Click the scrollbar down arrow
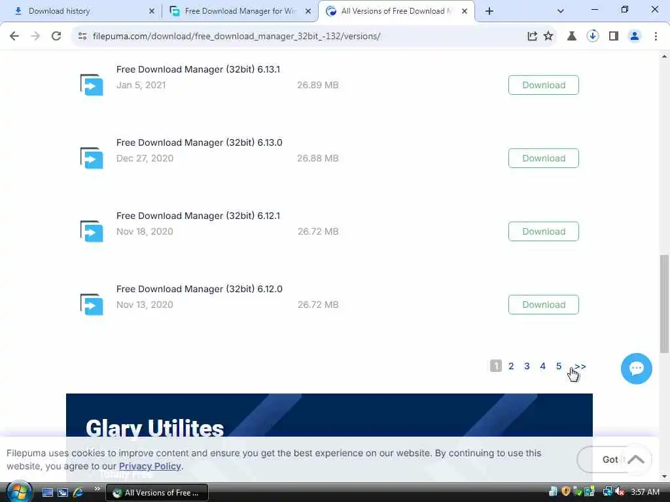This screenshot has width=670, height=502. coord(664,477)
